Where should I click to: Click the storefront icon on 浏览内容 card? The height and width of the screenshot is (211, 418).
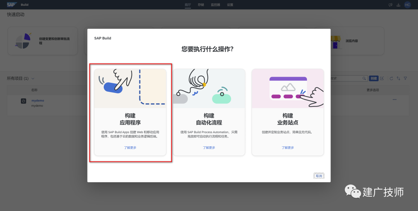click(335, 42)
